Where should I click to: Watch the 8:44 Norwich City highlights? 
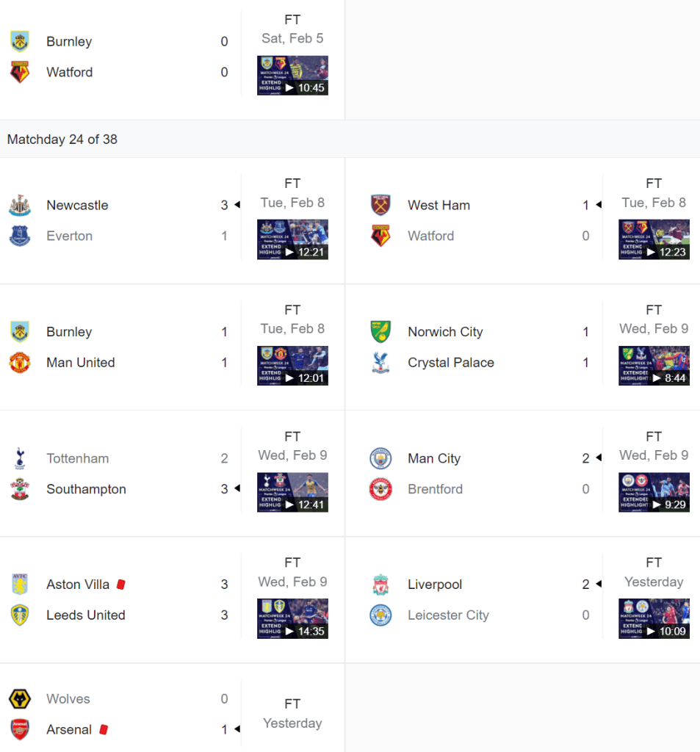point(654,366)
